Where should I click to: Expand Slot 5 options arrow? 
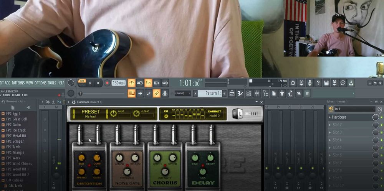click(x=330, y=148)
